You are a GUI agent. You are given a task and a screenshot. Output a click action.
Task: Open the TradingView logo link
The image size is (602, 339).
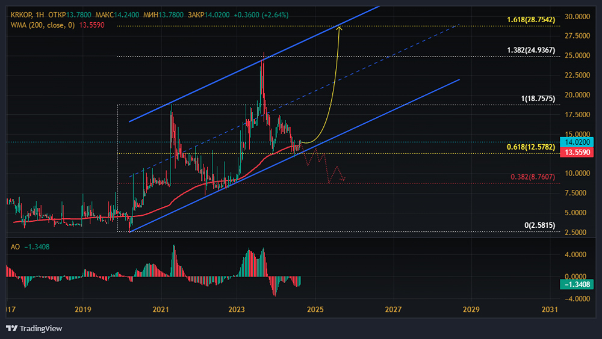[34, 328]
